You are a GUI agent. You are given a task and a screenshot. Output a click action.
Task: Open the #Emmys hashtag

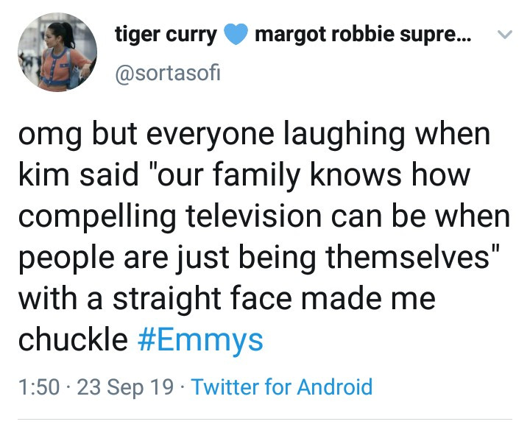click(200, 339)
